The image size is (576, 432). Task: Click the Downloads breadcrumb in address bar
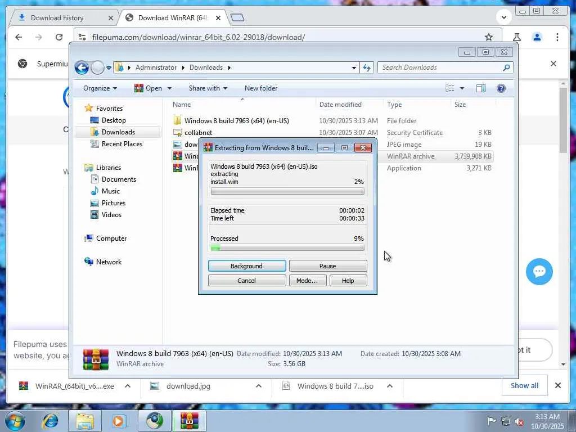coord(206,67)
